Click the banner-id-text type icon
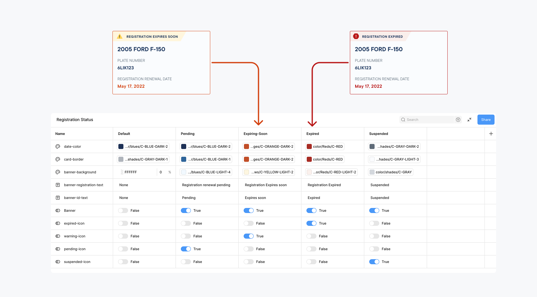Screen dimensions: 537x297 tap(58, 198)
